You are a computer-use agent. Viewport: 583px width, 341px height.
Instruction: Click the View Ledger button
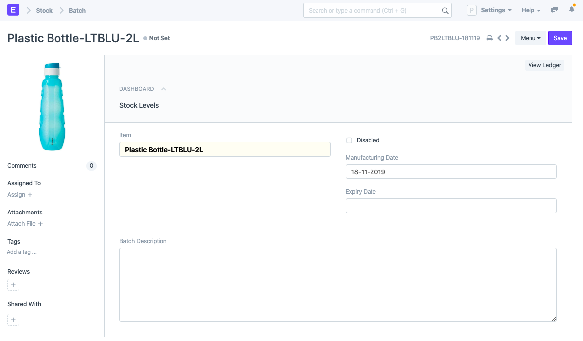tap(544, 65)
